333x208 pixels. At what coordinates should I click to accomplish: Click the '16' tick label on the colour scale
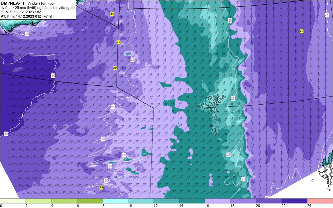[x=207, y=206]
